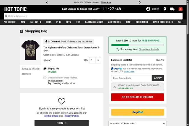Viewport: 189px width, 126px height.
Task: Expand the Donate to HT Foundation dropdown
Action: point(137,124)
